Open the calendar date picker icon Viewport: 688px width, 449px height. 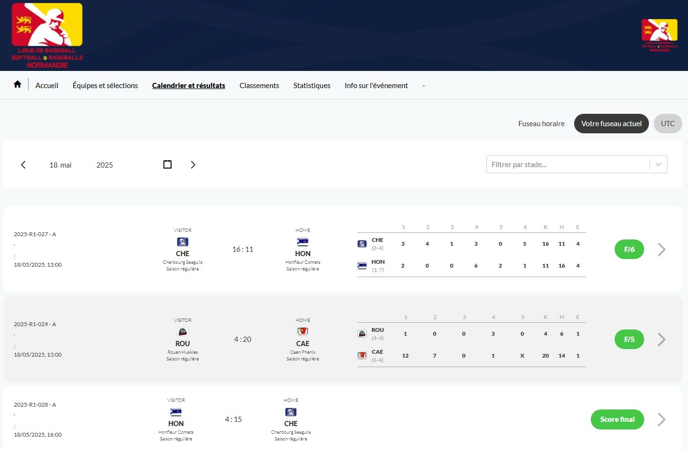167,165
